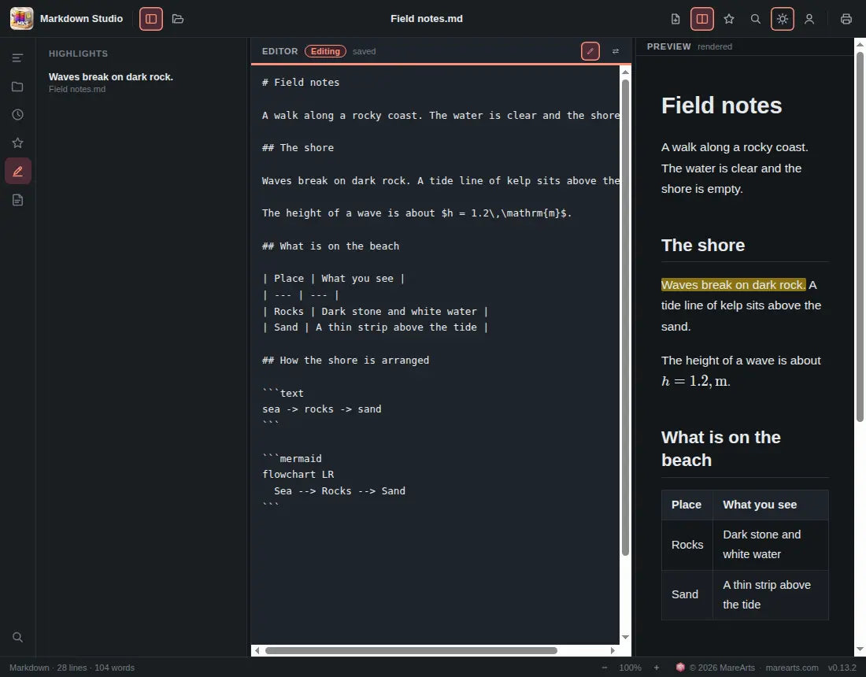Click the editor vertical scrollbar up arrow

[x=625, y=72]
